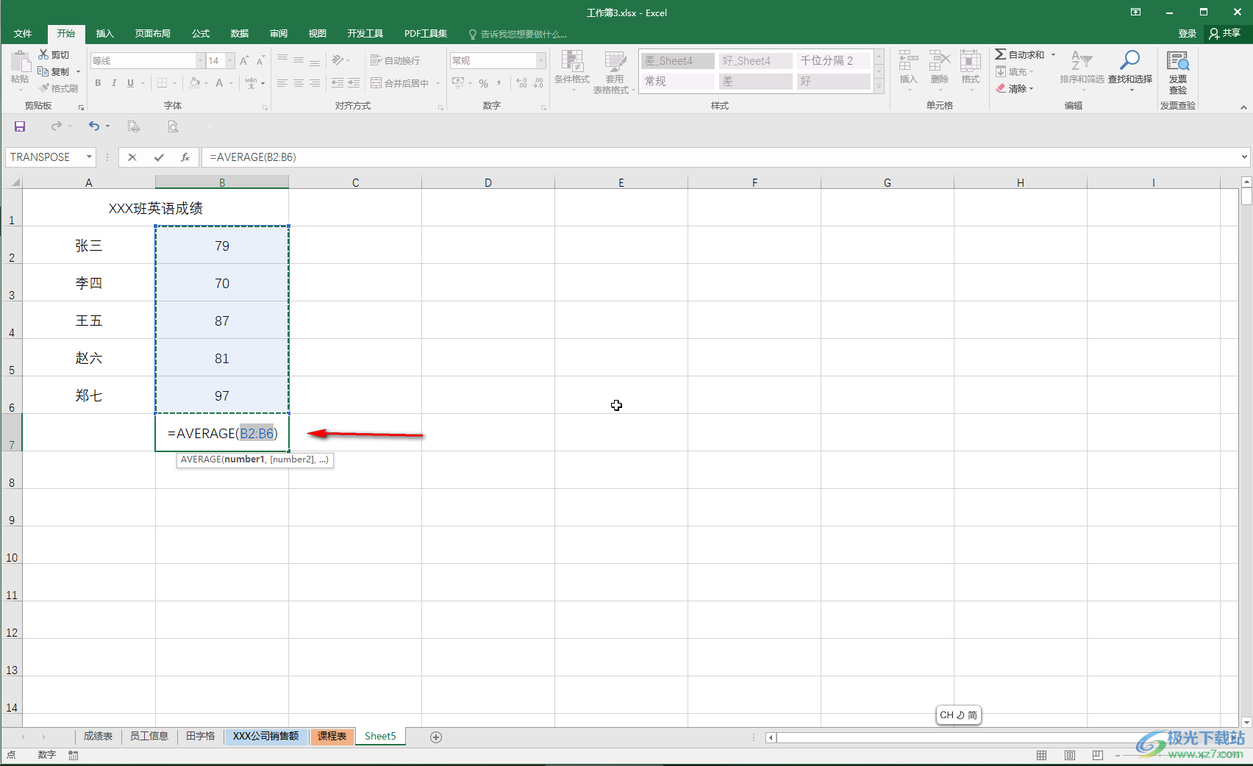Open Find and Select (查找和选择)
This screenshot has height=766, width=1253.
(x=1130, y=70)
